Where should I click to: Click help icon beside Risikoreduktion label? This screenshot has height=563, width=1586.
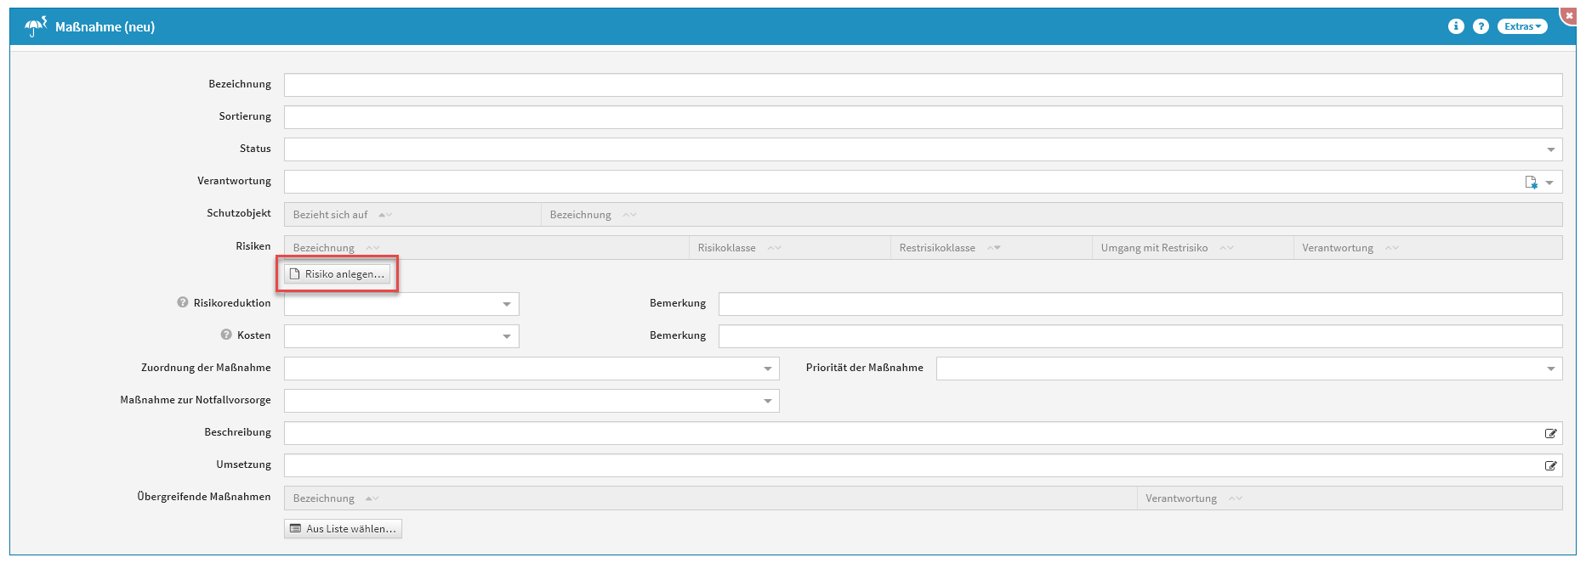click(182, 302)
